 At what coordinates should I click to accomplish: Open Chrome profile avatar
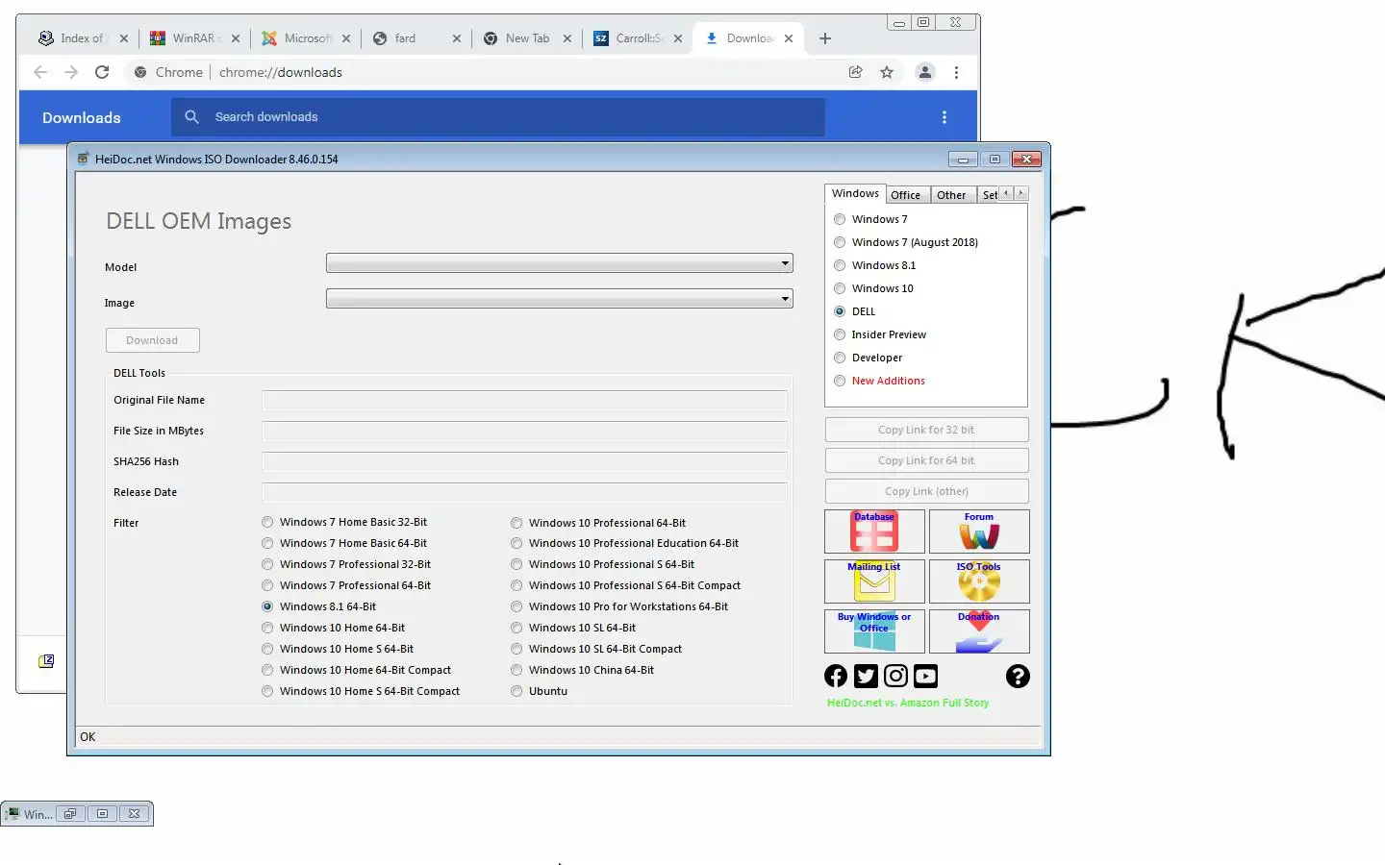pos(925,72)
